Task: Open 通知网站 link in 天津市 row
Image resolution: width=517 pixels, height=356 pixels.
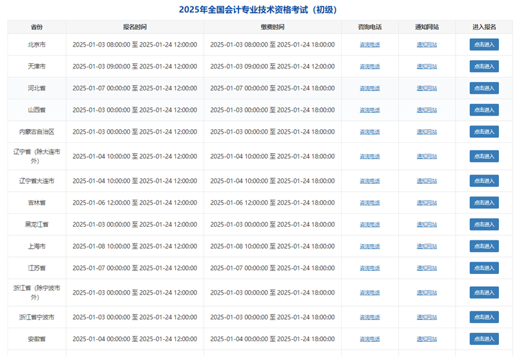Action: pyautogui.click(x=427, y=67)
